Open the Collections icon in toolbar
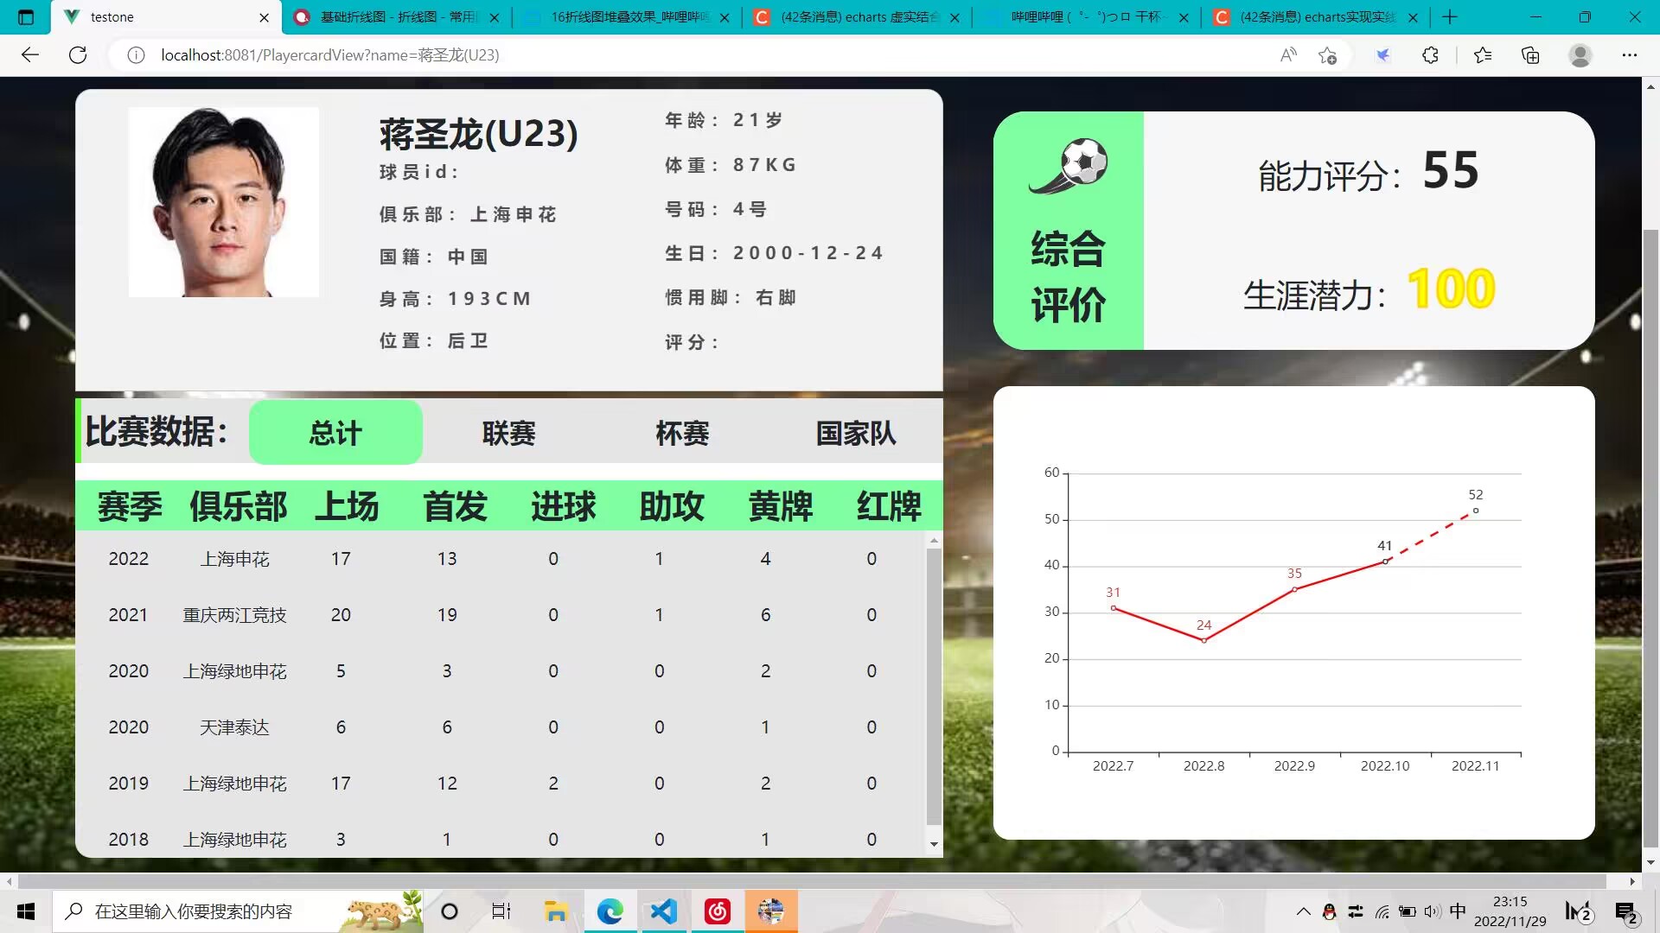The height and width of the screenshot is (933, 1660). tap(1530, 55)
